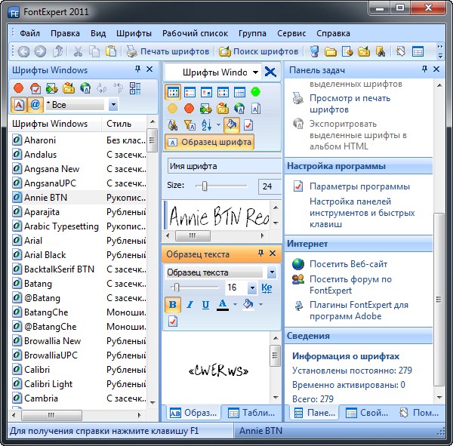The image size is (453, 446).
Task: Toggle Italic in the sample text panel
Action: click(x=190, y=305)
